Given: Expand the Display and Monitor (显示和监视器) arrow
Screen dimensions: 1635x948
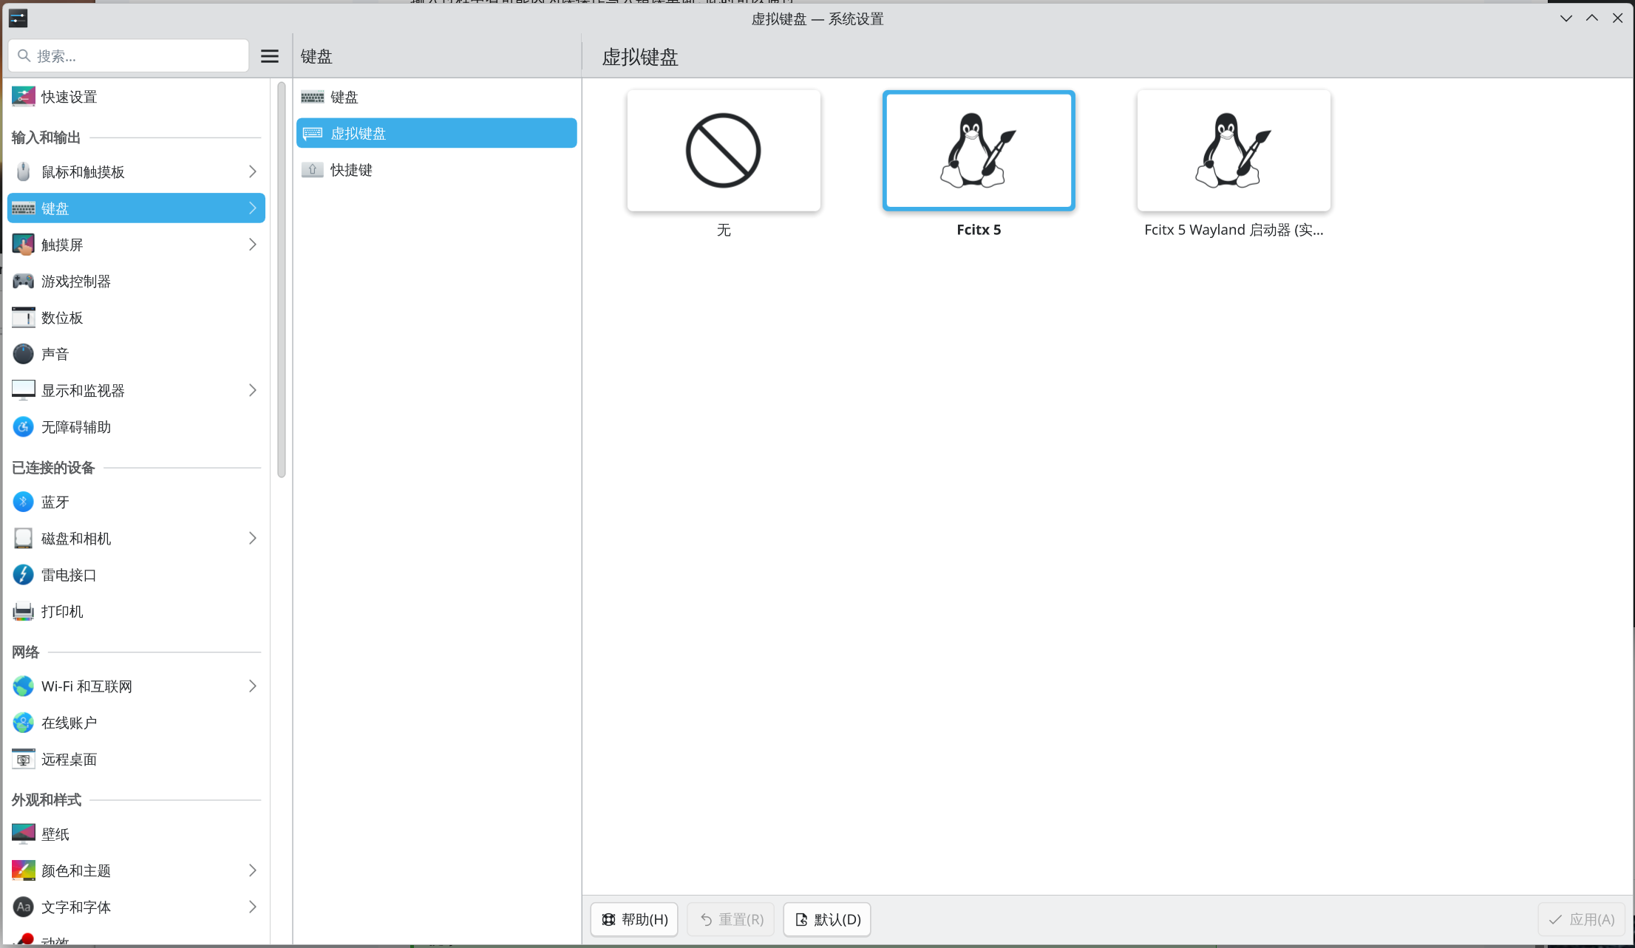Looking at the screenshot, I should [253, 390].
